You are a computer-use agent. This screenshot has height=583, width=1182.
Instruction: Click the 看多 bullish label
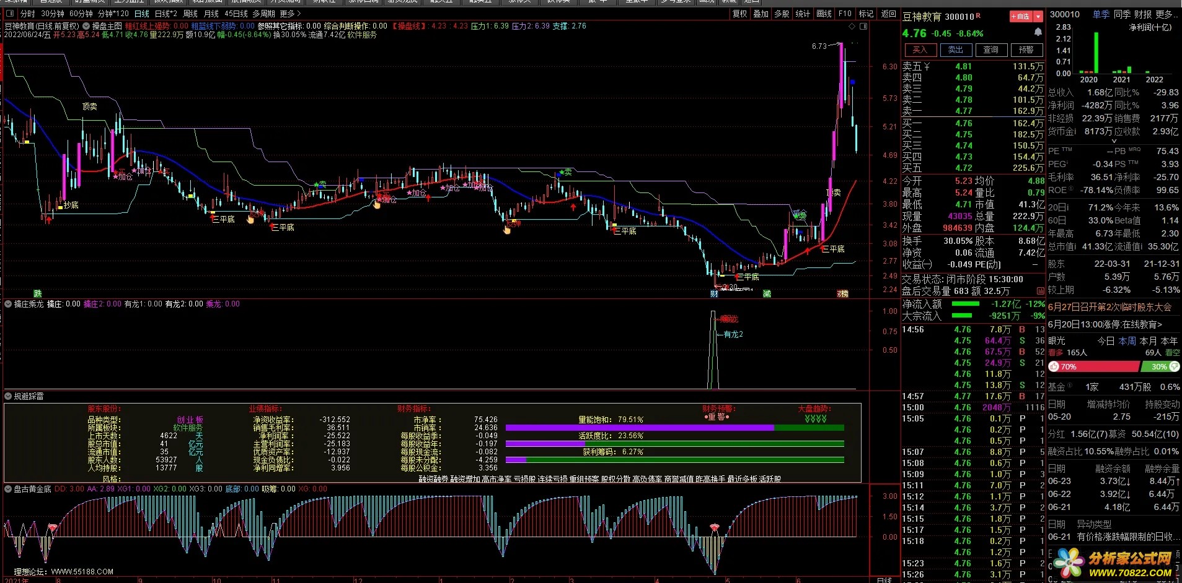pos(1056,352)
